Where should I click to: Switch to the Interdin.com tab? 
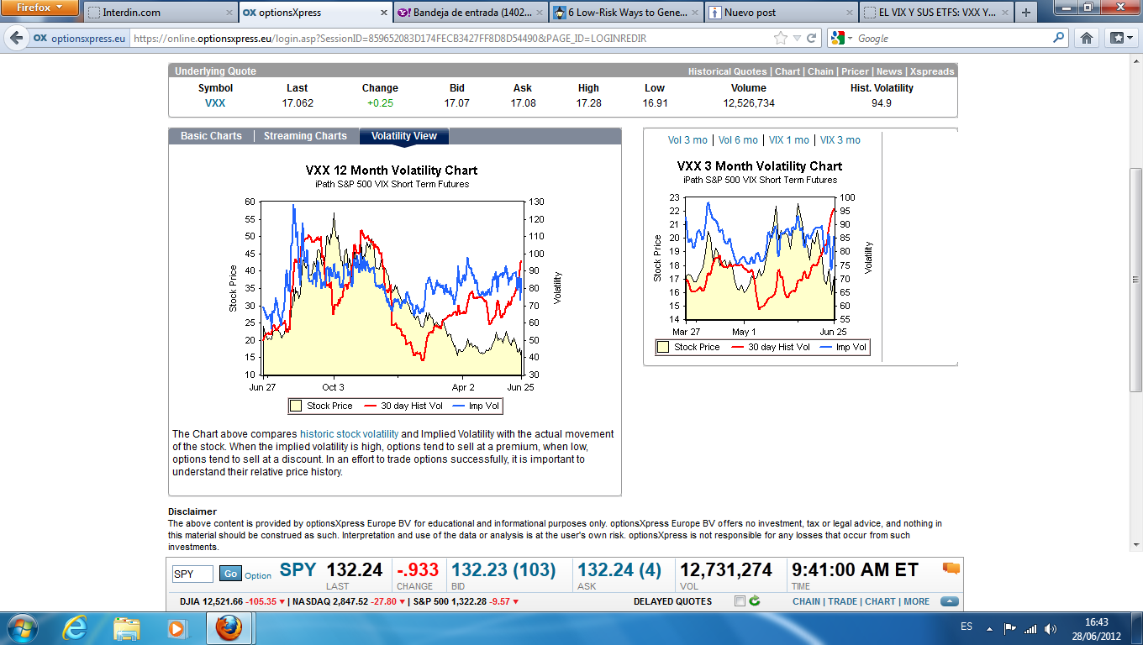160,13
